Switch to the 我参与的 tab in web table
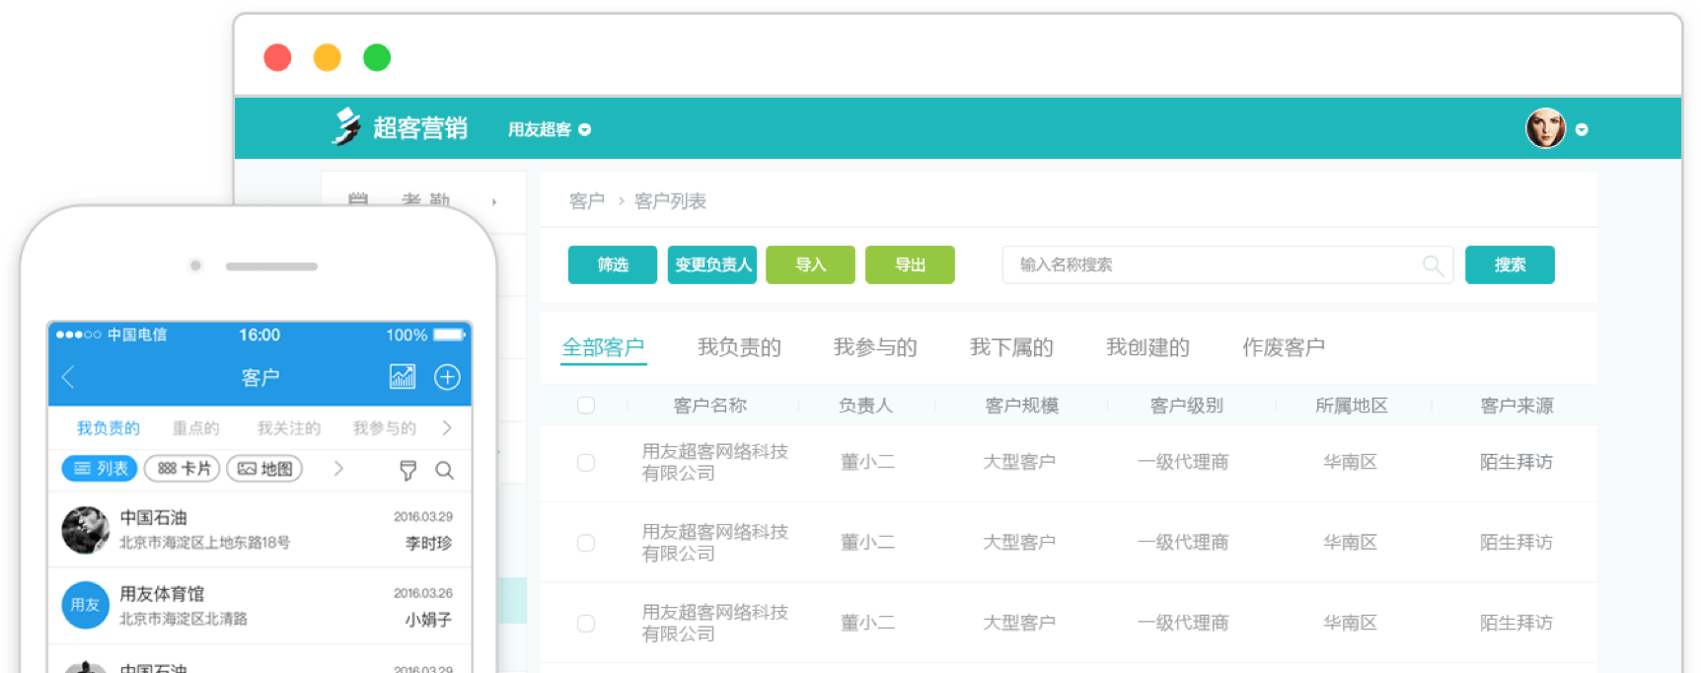 point(875,347)
